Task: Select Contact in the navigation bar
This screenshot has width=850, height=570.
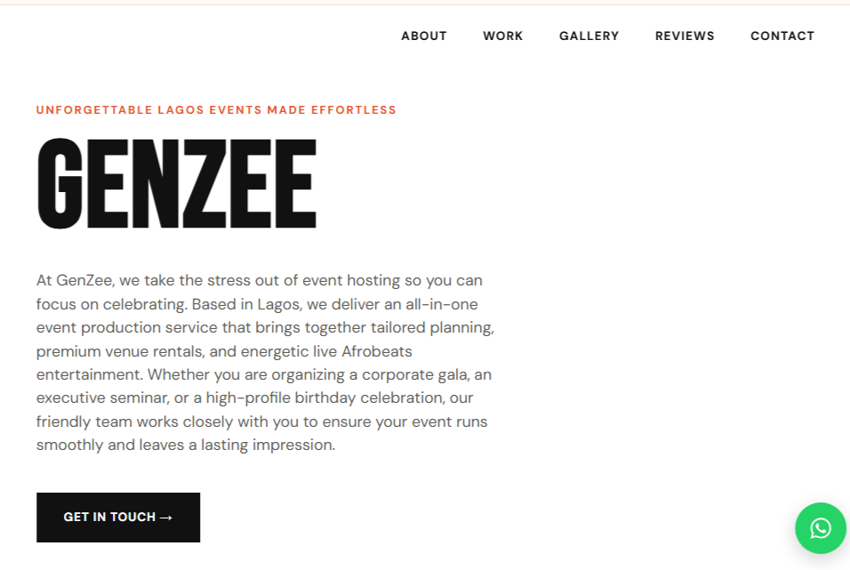Action: (782, 36)
